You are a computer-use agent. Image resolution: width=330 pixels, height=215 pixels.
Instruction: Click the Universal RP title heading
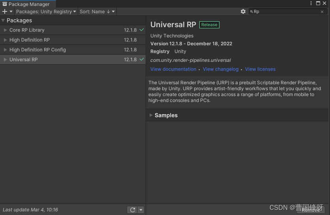point(173,24)
